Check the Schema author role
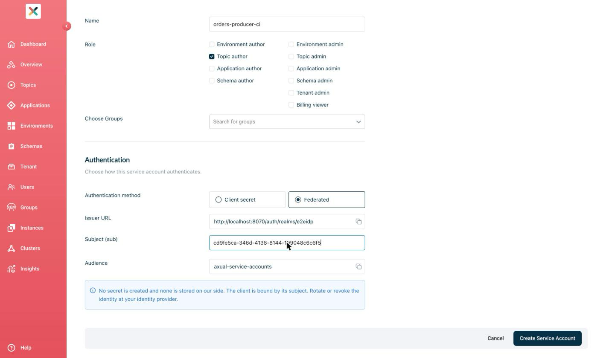 [x=212, y=81]
